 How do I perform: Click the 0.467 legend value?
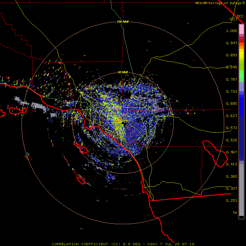pyautogui.click(x=232, y=152)
